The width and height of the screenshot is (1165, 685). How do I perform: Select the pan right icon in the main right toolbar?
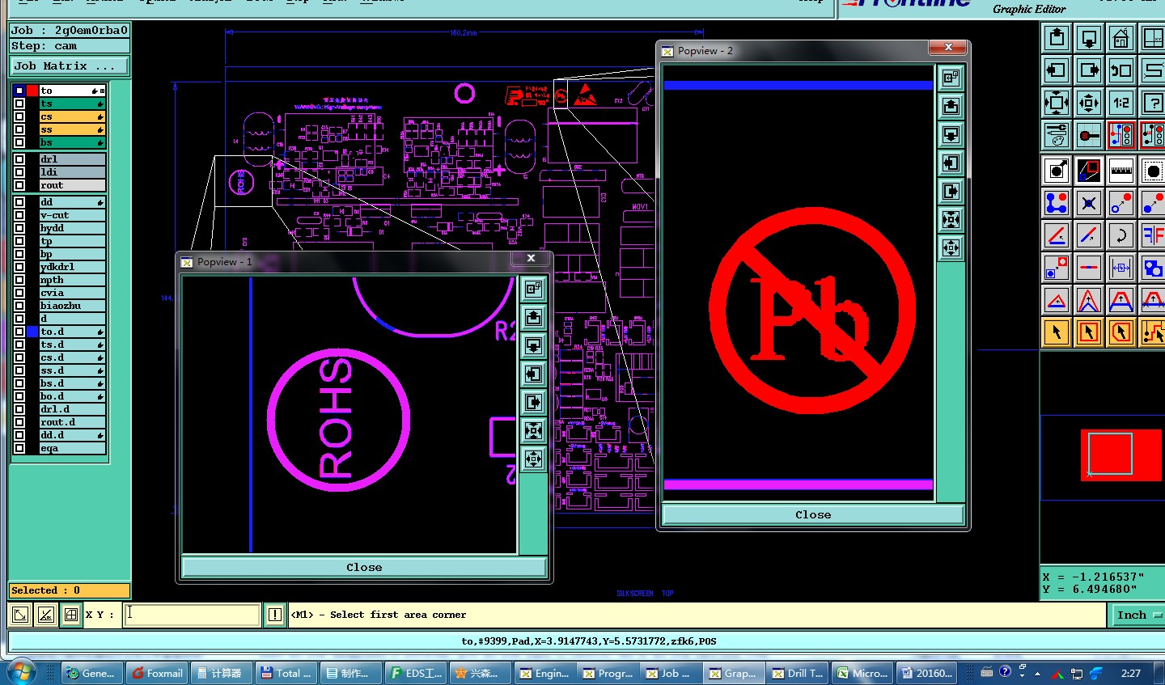pyautogui.click(x=1089, y=70)
